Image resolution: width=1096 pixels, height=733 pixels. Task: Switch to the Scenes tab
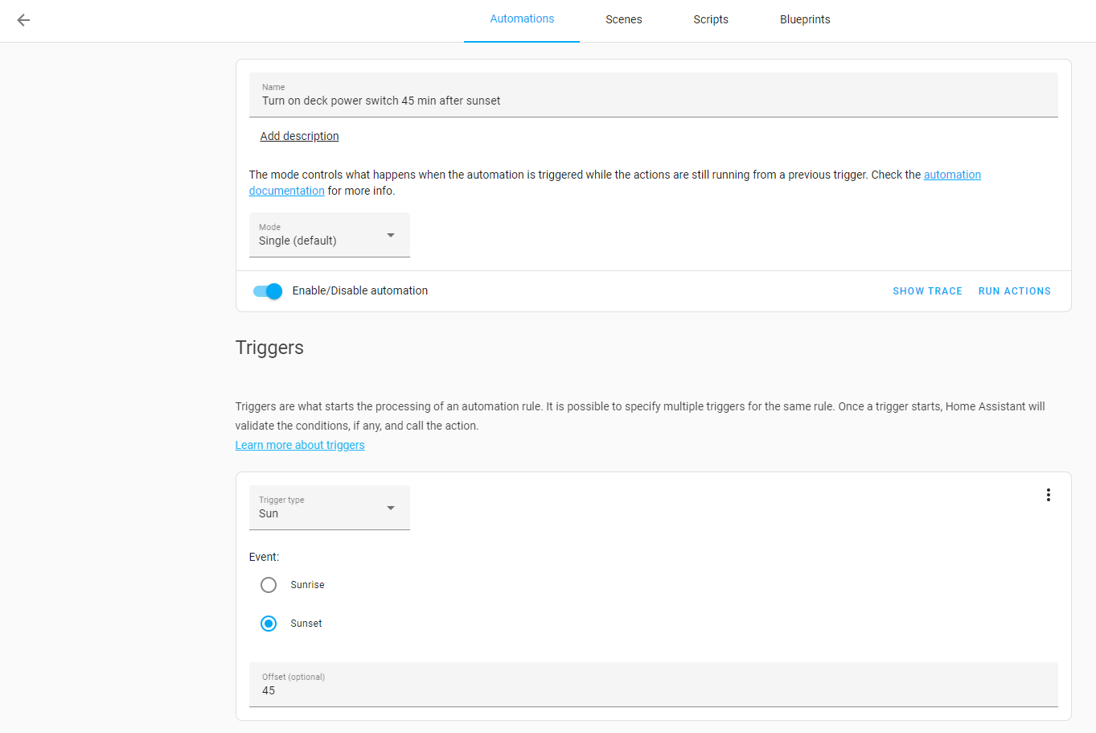tap(623, 20)
